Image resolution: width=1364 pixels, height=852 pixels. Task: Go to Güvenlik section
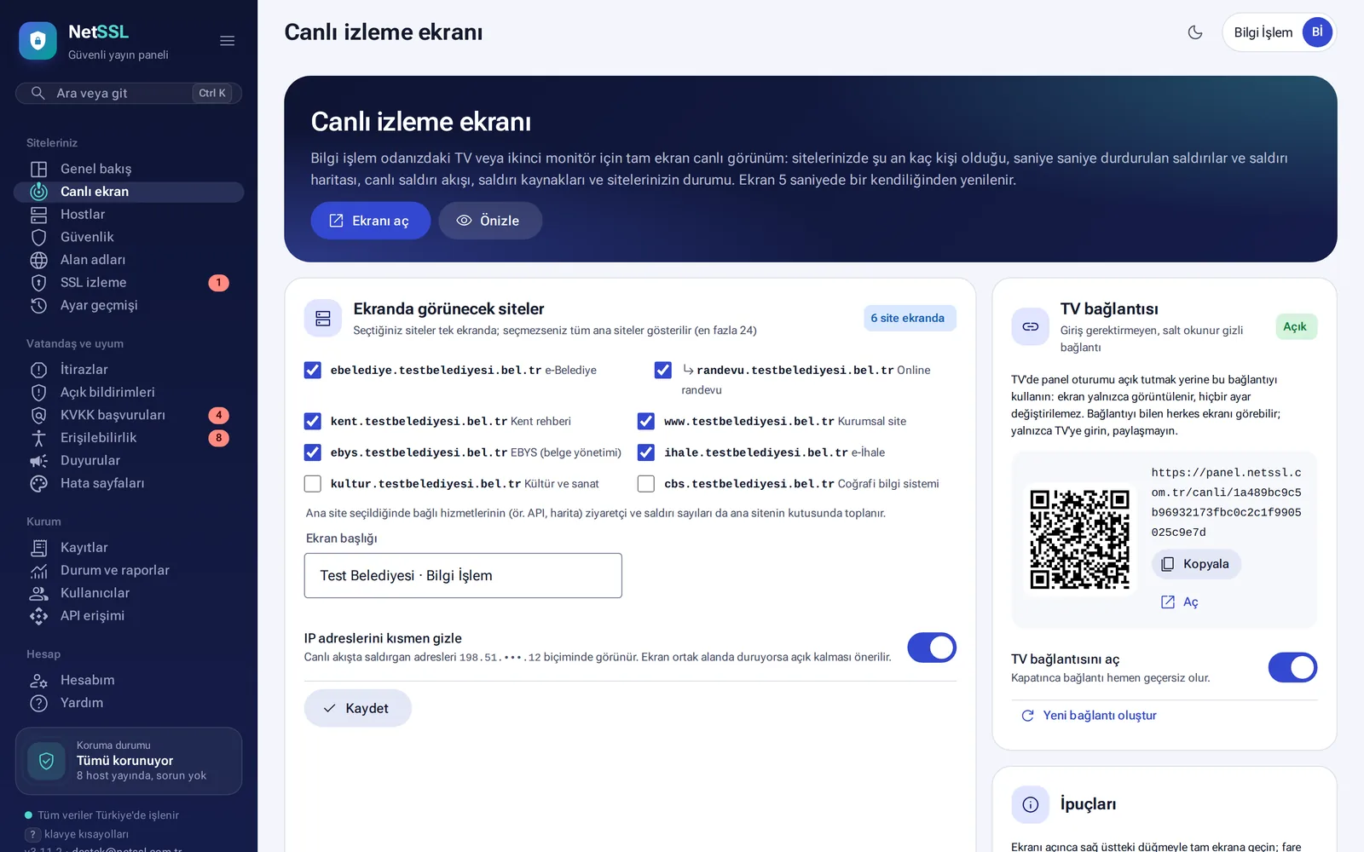(x=129, y=237)
